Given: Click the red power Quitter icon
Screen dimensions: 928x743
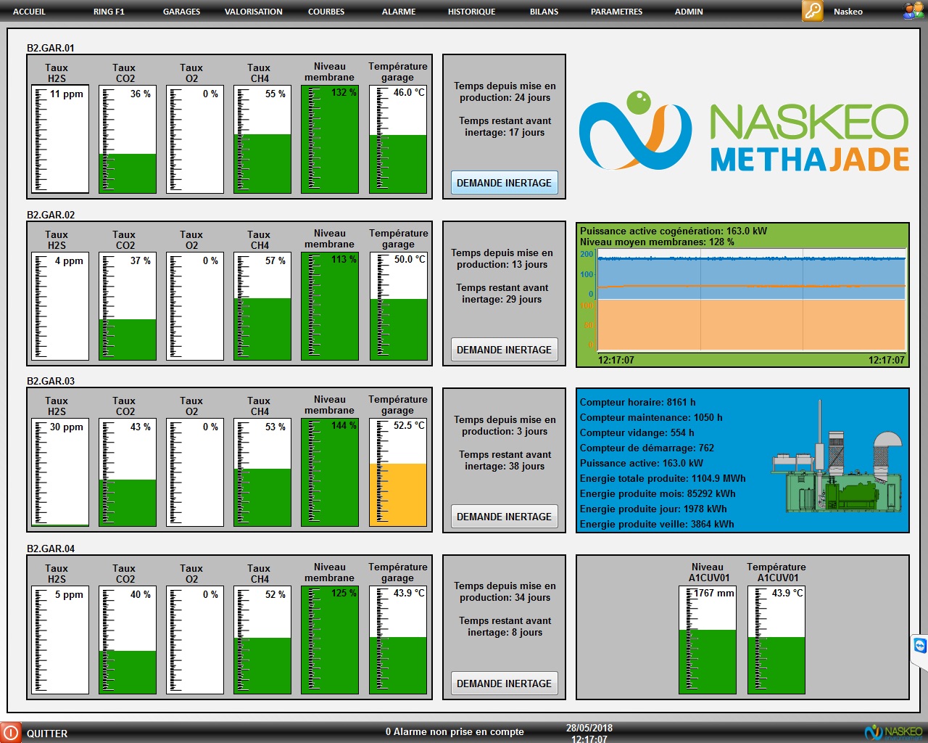Looking at the screenshot, I should point(11,732).
